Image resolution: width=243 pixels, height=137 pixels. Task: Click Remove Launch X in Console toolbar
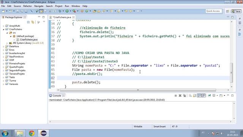(x=180, y=96)
